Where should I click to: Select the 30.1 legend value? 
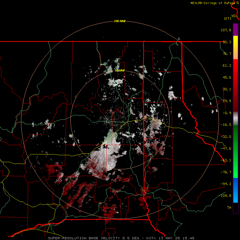[227, 89]
